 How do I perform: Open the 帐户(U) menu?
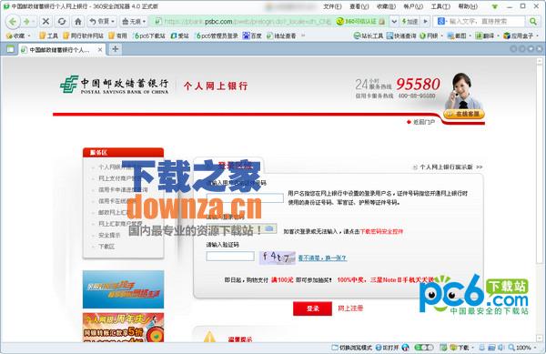tap(413, 6)
